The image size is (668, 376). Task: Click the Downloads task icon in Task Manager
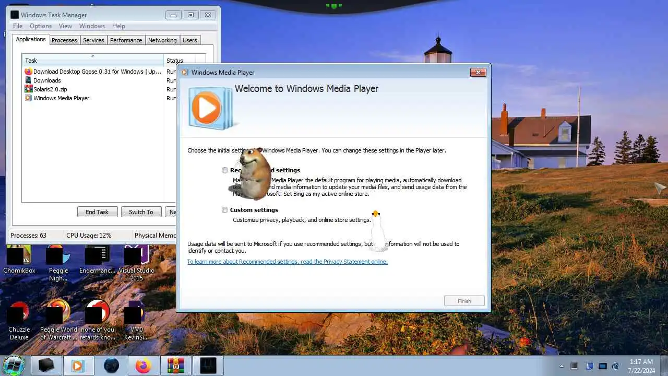[x=28, y=80]
